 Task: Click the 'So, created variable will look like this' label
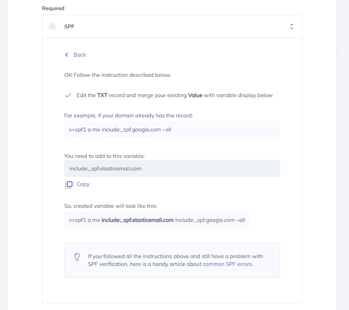coord(111,206)
